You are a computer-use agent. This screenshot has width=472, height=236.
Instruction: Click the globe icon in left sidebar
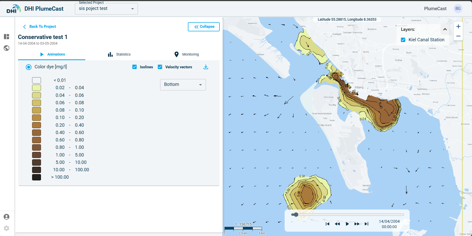point(7,48)
